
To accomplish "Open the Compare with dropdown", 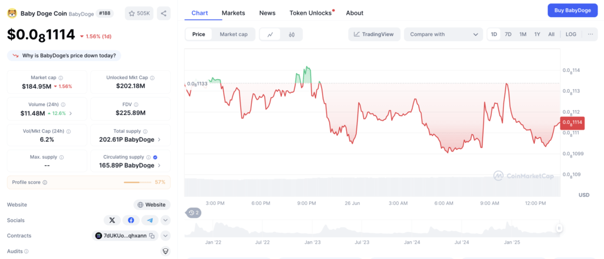I will click(x=444, y=34).
